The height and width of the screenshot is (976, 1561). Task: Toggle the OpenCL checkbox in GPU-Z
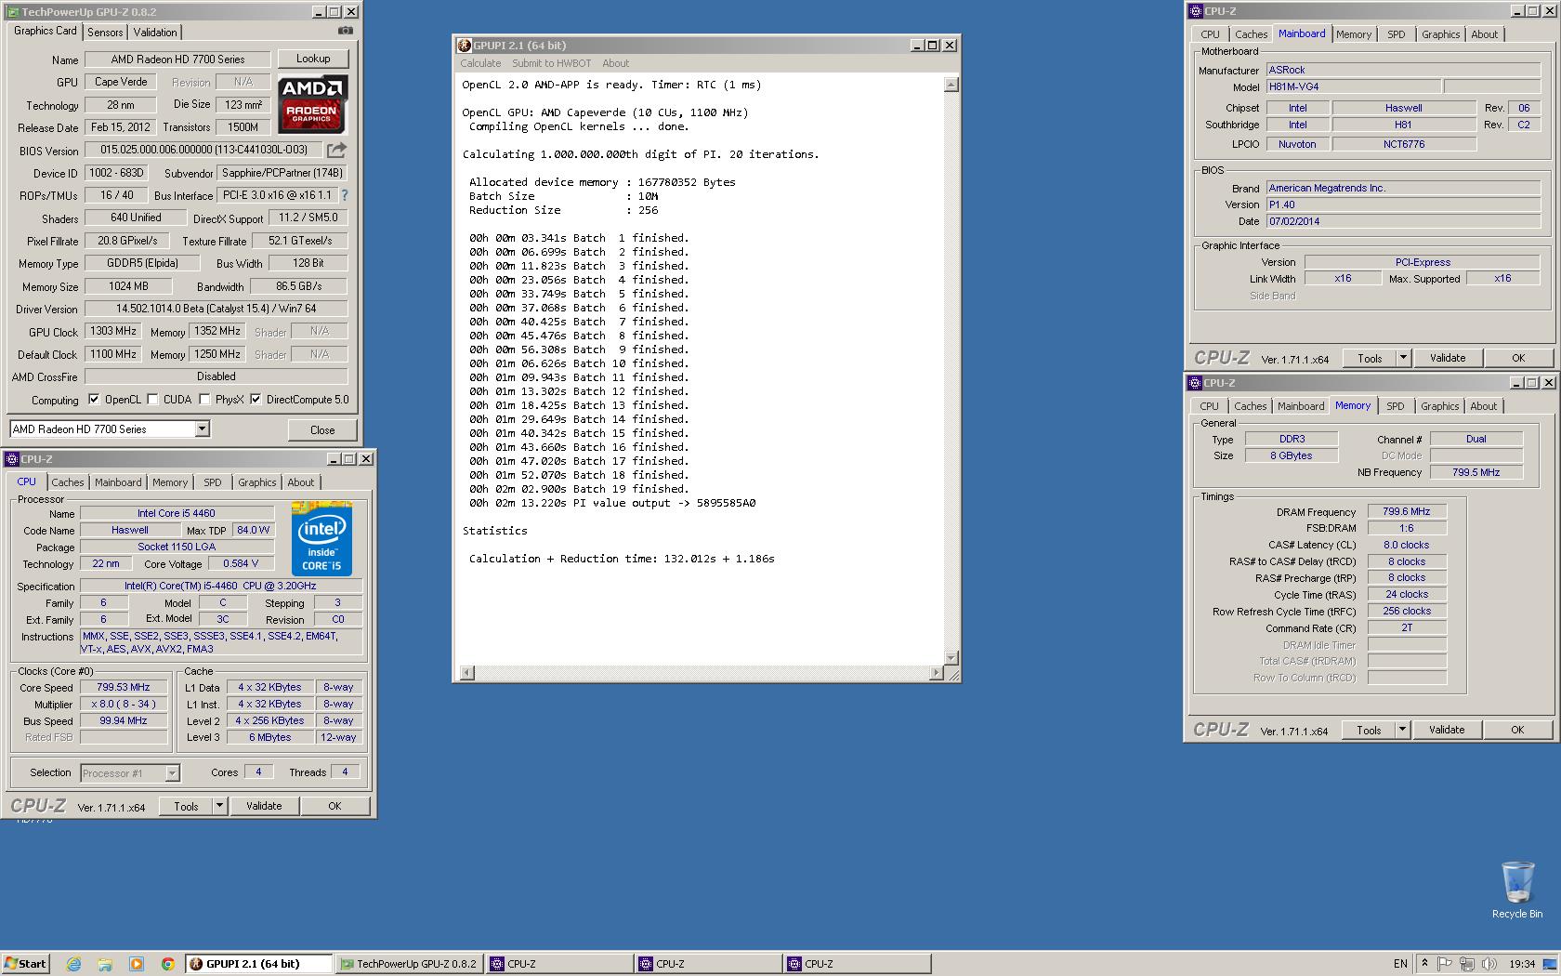(94, 400)
